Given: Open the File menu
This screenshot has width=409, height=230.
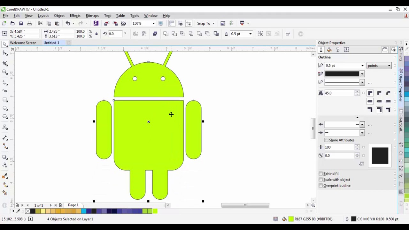Looking at the screenshot, I should [5, 16].
